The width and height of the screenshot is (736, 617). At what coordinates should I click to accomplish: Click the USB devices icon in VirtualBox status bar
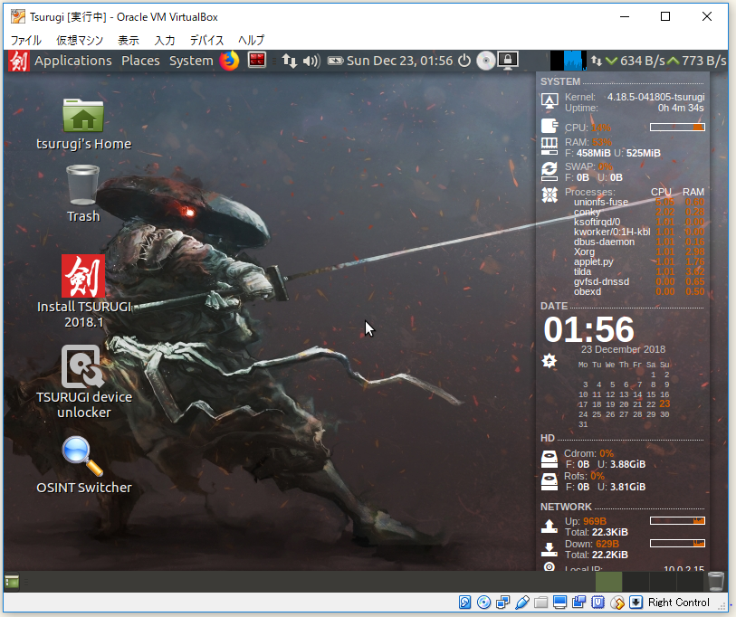pos(522,602)
